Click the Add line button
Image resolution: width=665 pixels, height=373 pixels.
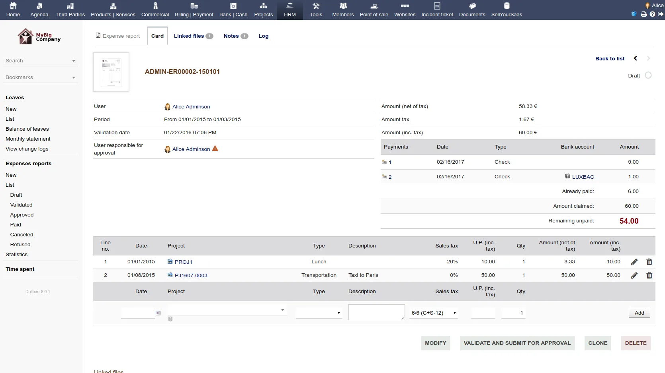coord(639,313)
